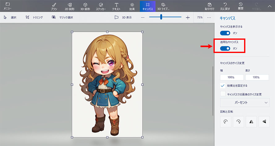Screen dimensions: 275x146
Task: Select the テキスト text tool tab
Action: click(x=116, y=6)
